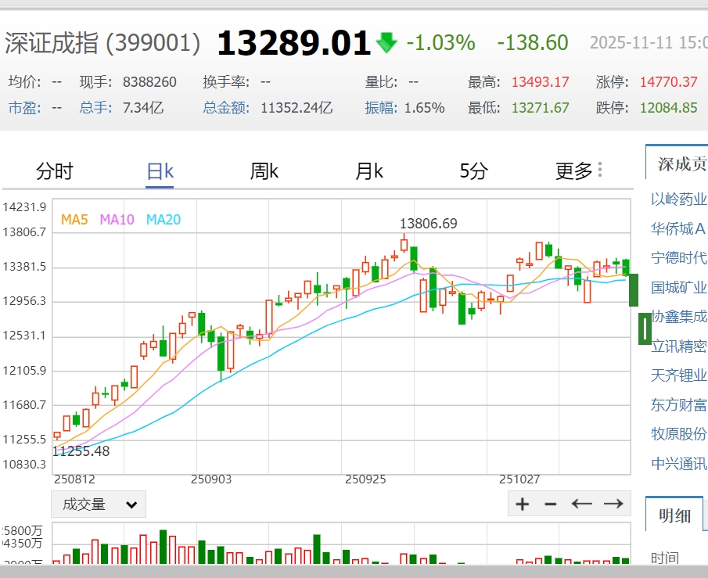Toggle the MA10 moving average legend
This screenshot has height=578, width=708.
click(117, 220)
